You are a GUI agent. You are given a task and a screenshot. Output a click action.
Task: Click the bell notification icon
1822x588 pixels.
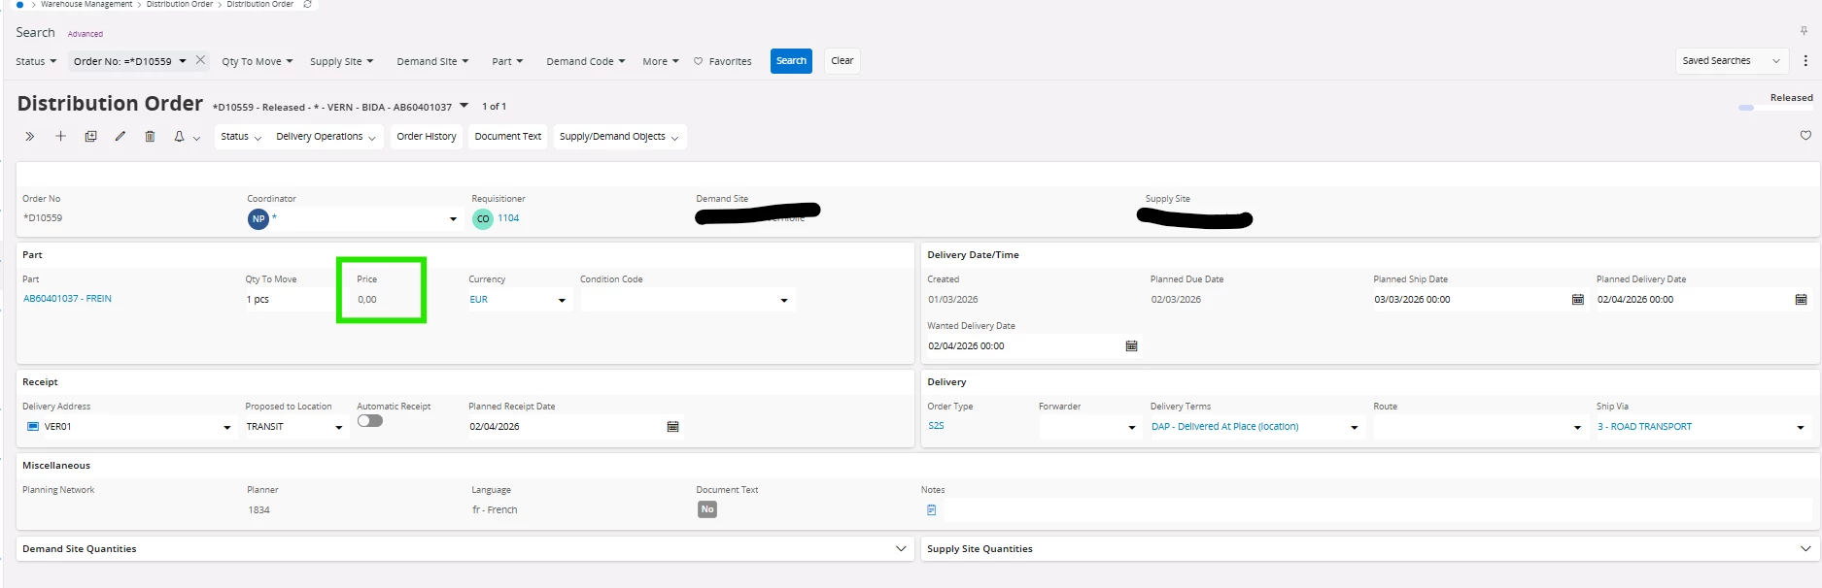179,137
